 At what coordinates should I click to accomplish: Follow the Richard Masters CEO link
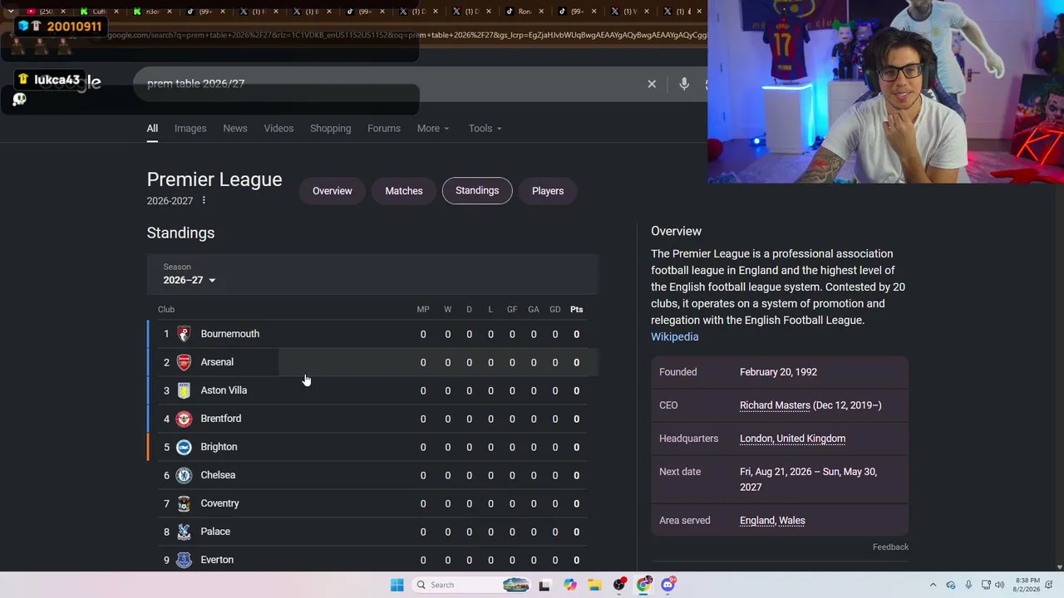(x=775, y=405)
